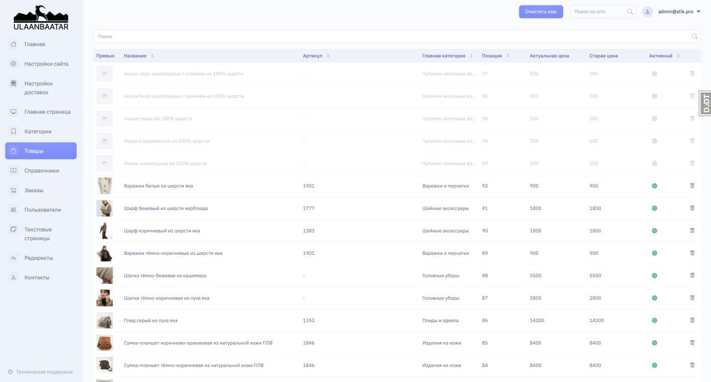Screen dimensions: 711x382
Task: Click the magnifier icon in CRM search
Action: click(x=630, y=12)
